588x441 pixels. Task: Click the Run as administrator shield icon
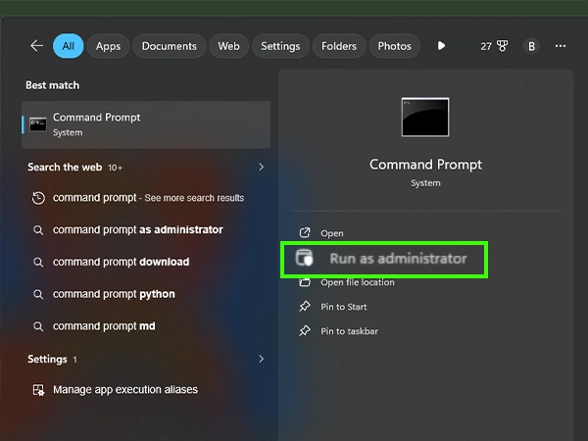tap(304, 258)
